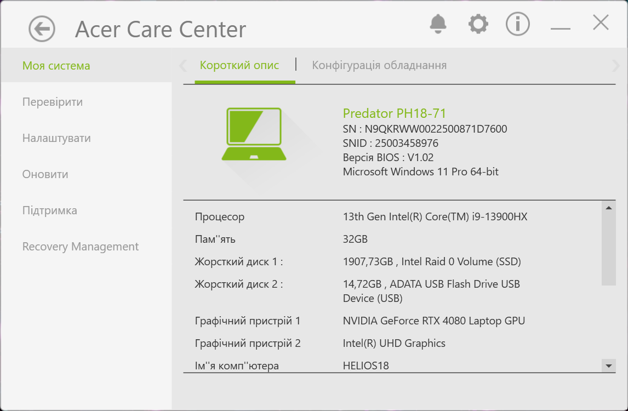Close the Acer Care Center window

(601, 23)
